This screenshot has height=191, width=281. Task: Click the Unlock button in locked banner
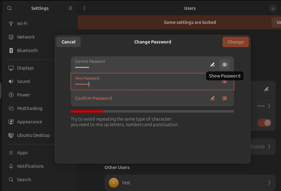pos(276,22)
